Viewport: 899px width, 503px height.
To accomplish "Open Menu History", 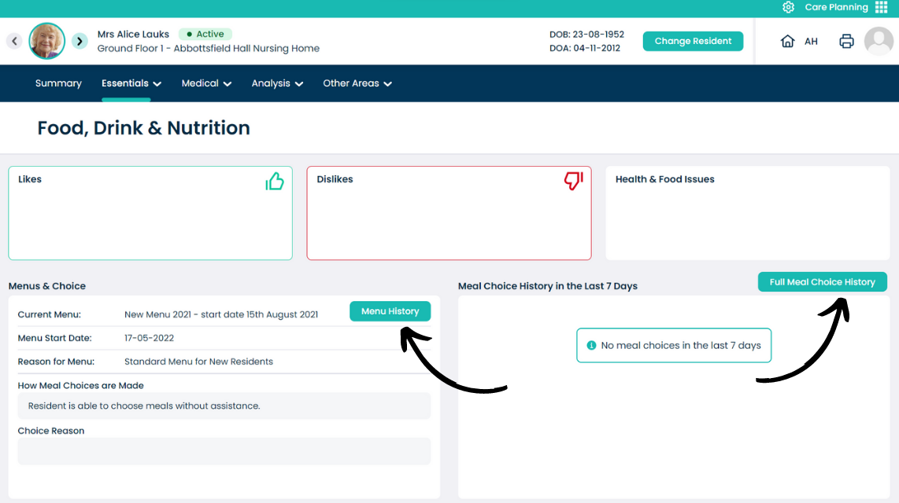I will pyautogui.click(x=390, y=311).
